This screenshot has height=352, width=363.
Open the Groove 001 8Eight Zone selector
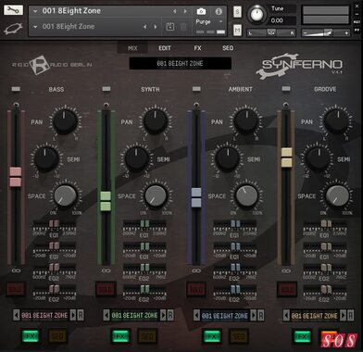tap(315, 316)
